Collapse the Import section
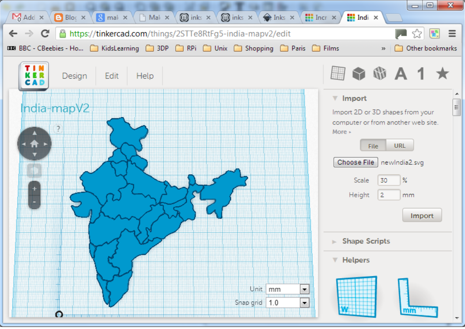The height and width of the screenshot is (329, 465). 335,98
